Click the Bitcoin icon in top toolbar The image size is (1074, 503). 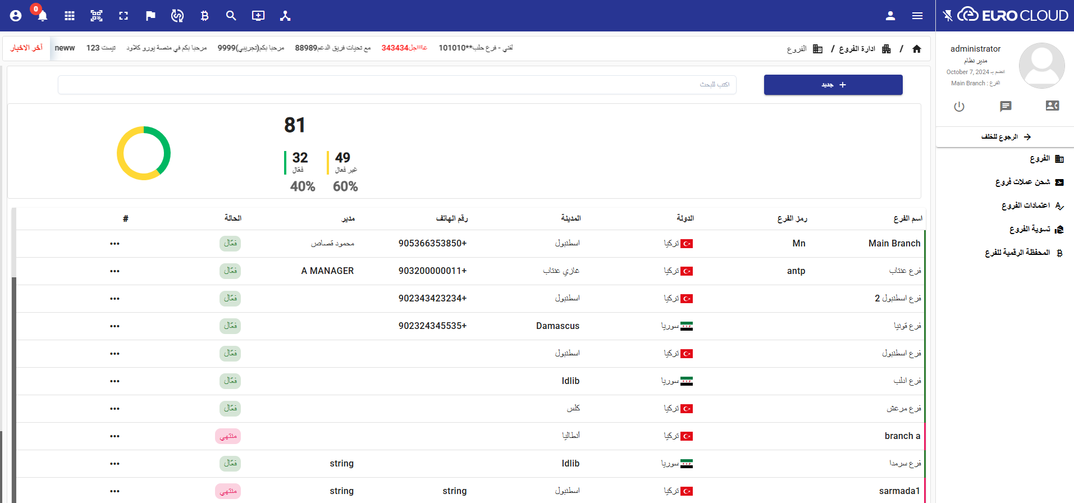(204, 16)
